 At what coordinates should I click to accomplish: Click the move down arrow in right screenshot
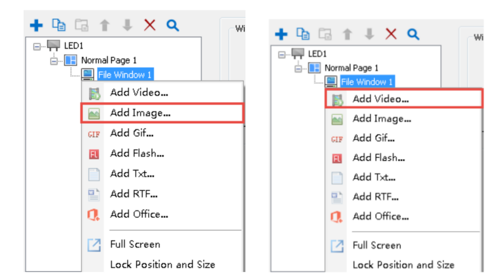coord(369,34)
